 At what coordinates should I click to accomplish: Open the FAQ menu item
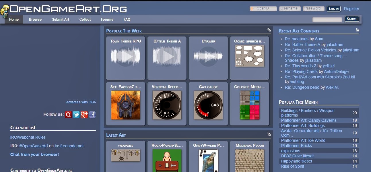pos(127,20)
